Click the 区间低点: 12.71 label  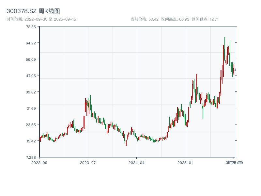205,19
